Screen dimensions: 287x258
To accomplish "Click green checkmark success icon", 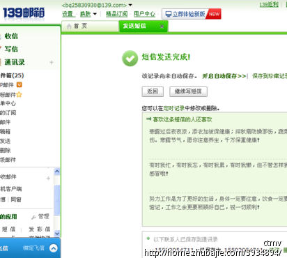I will (x=130, y=58).
